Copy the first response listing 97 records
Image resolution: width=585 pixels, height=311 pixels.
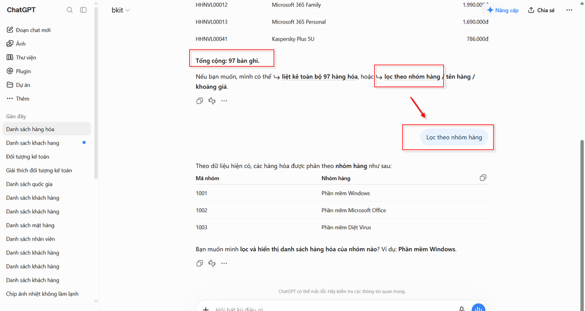pos(199,101)
